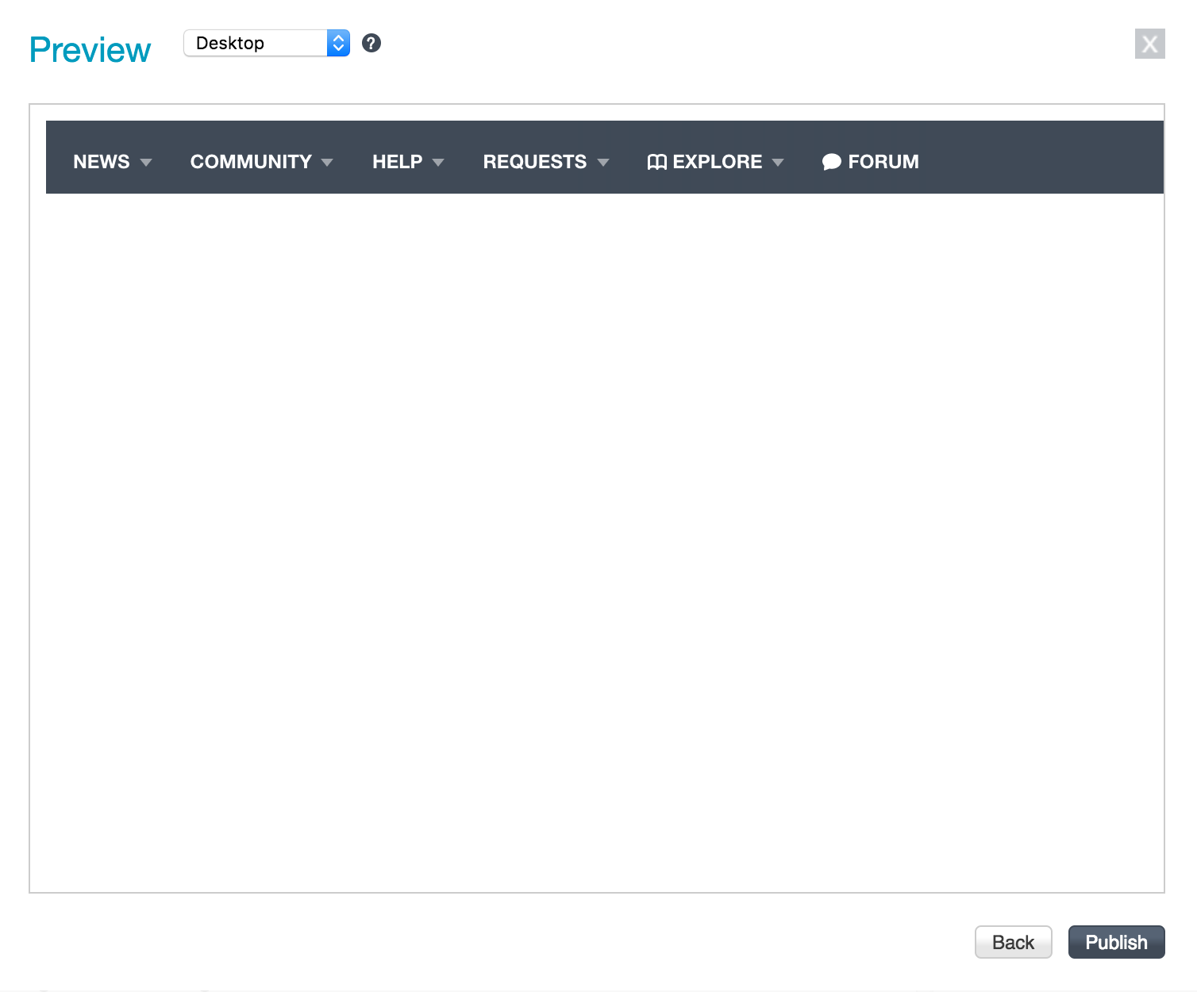
Task: Select the COMMUNITY menu label
Action: click(x=250, y=162)
